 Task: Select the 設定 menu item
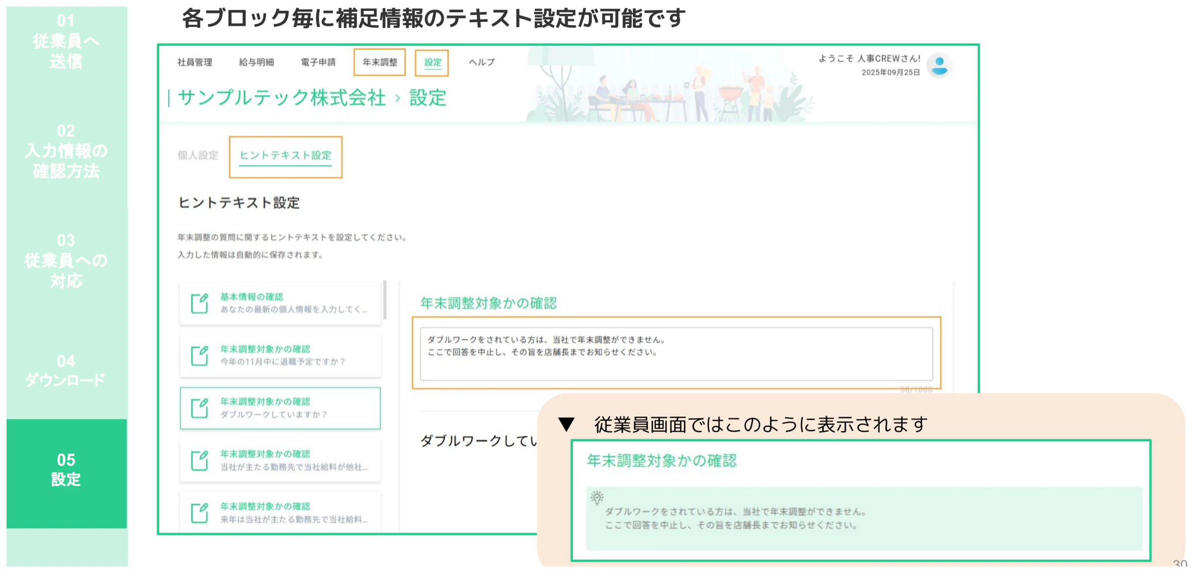[432, 63]
